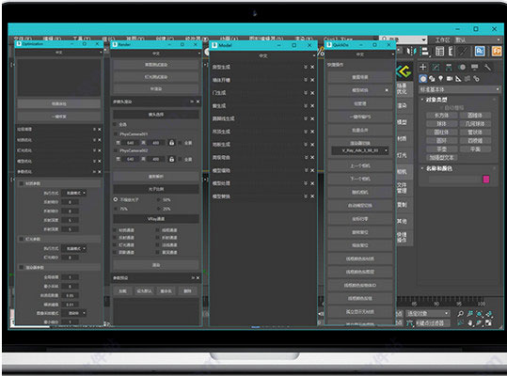
Task: Select the 50% photon ratio radio button
Action: pyautogui.click(x=158, y=200)
